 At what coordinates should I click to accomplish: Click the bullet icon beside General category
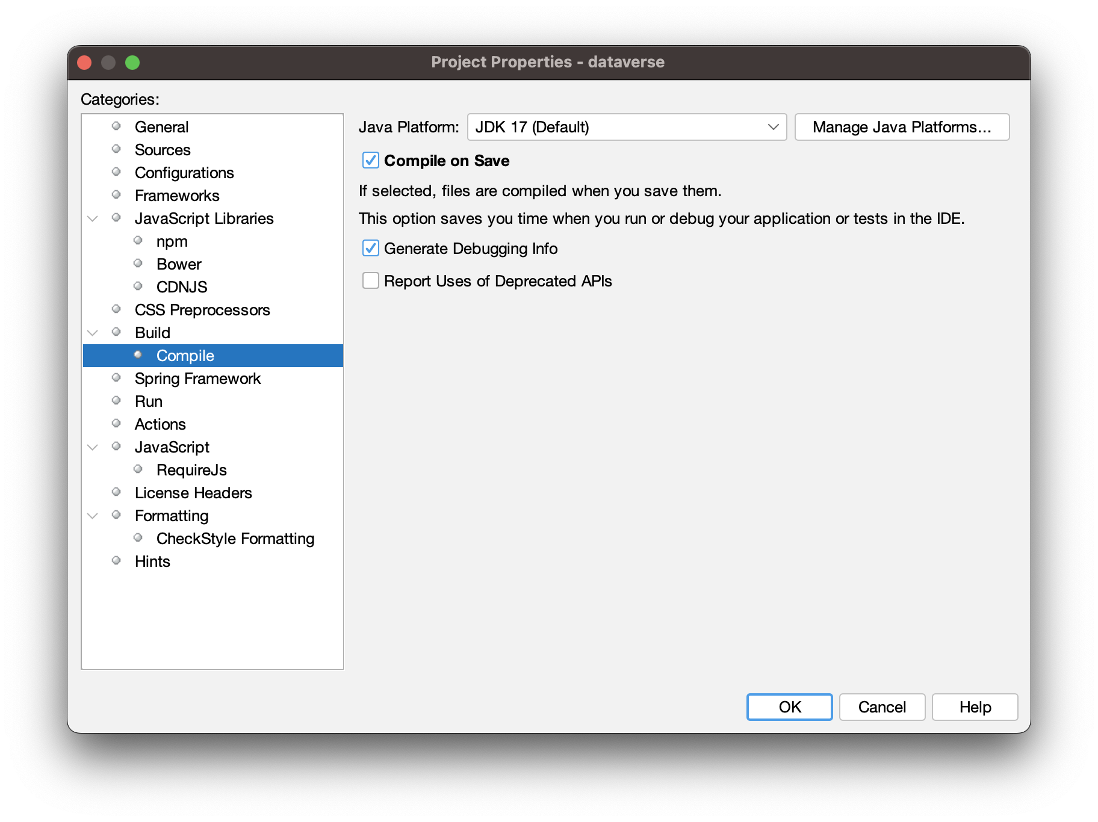click(x=116, y=126)
